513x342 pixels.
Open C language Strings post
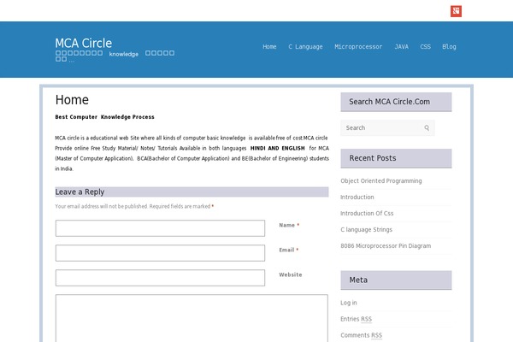click(366, 230)
